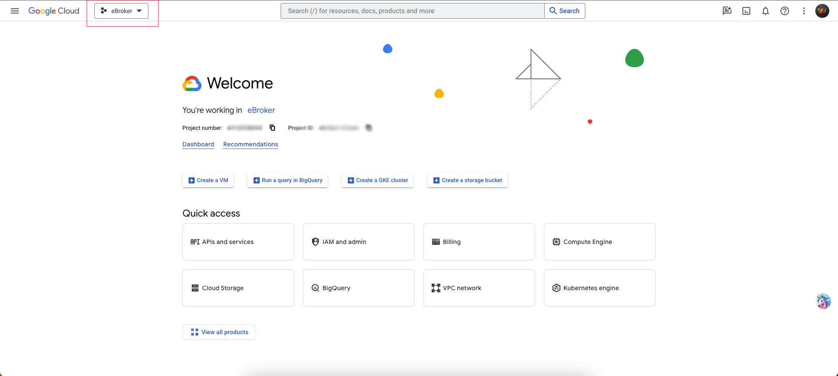Activate Cloud Shell terminal icon

point(746,11)
